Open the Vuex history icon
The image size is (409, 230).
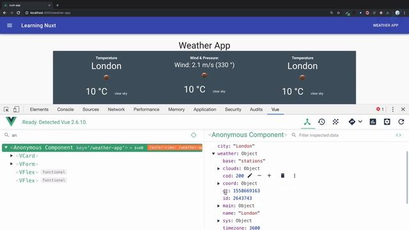click(321, 122)
